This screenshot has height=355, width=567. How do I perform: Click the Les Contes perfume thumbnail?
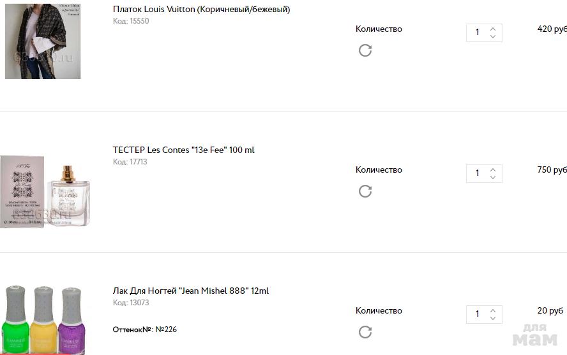pyautogui.click(x=45, y=191)
